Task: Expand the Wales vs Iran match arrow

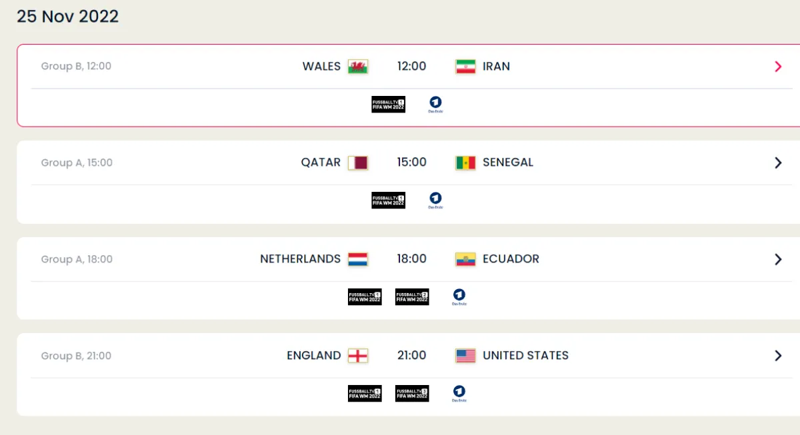Action: (x=778, y=67)
